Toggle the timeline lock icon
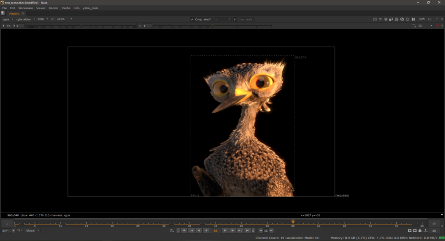The width and height of the screenshot is (445, 241). pyautogui.click(x=420, y=230)
